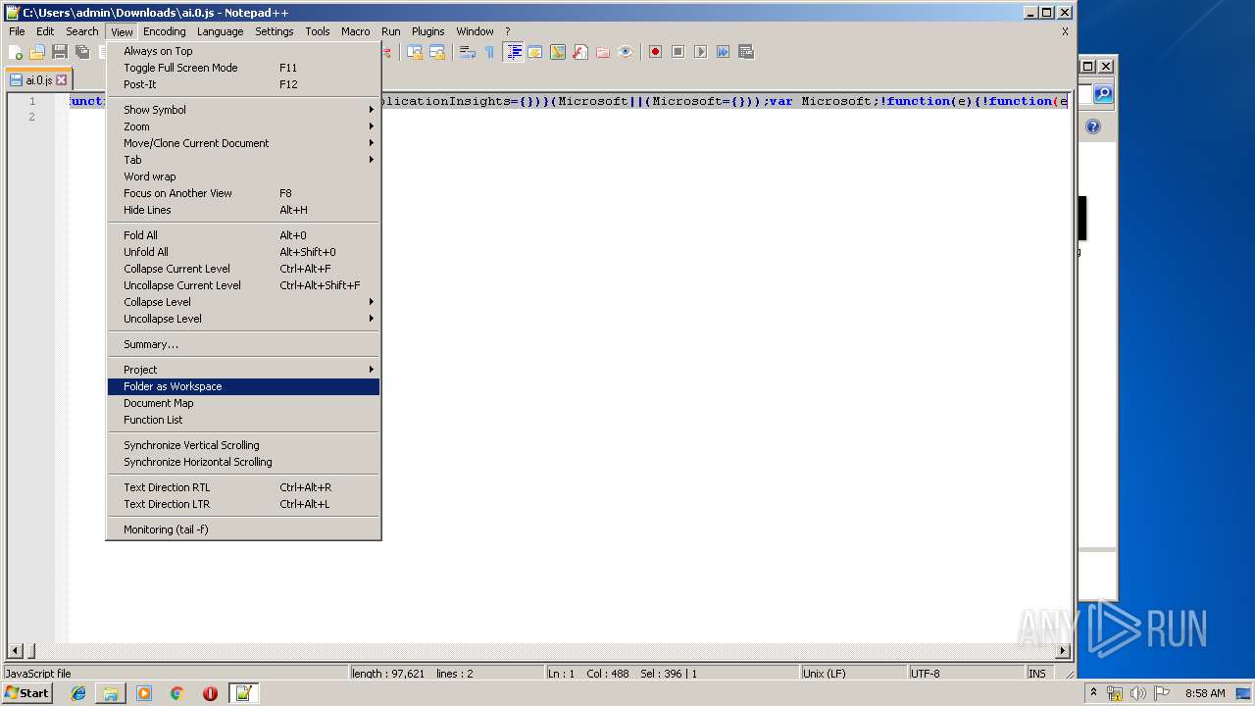Click the Document Map toolbar icon
The width and height of the screenshot is (1255, 706).
[558, 52]
